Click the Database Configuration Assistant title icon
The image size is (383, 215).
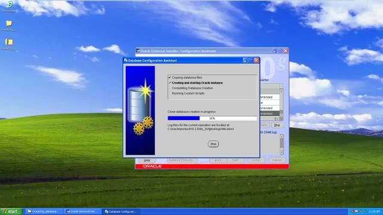pos(126,60)
